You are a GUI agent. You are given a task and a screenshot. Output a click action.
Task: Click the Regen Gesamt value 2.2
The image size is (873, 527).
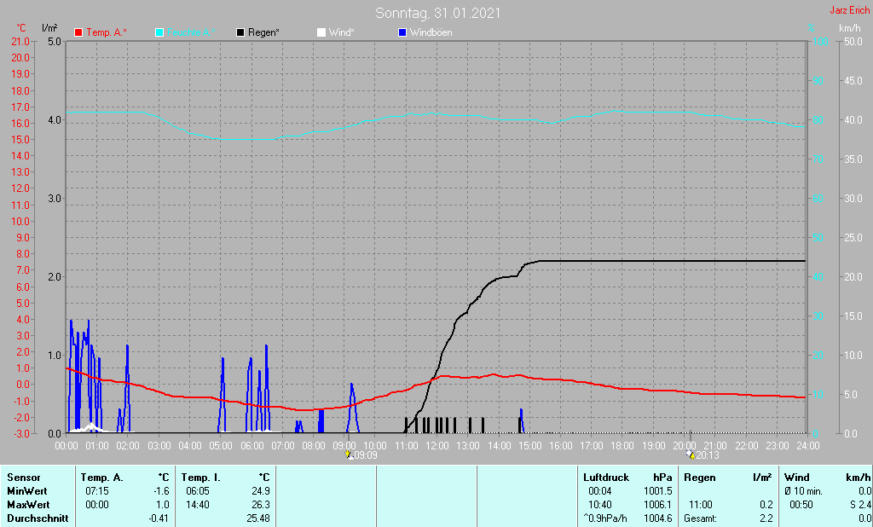tap(766, 518)
